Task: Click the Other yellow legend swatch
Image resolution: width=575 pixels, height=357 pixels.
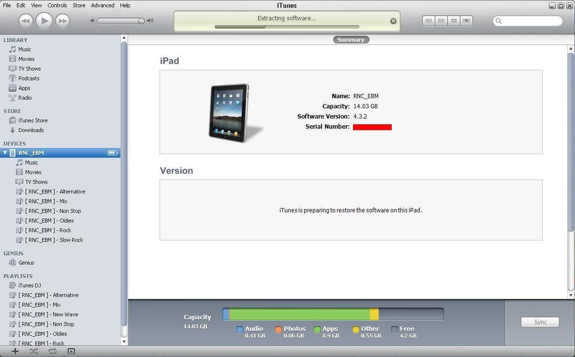Action: coord(356,329)
